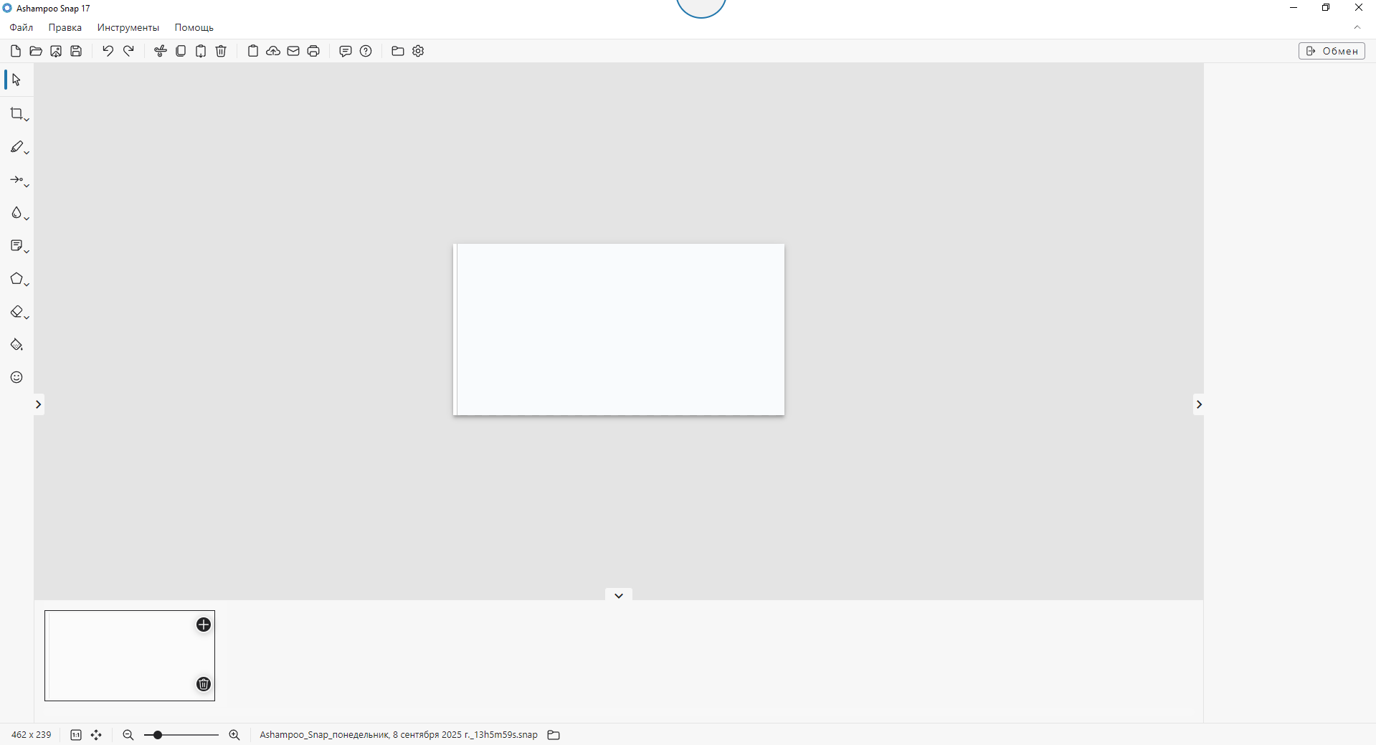Open the help question mark icon
This screenshot has width=1376, height=745.
click(366, 51)
